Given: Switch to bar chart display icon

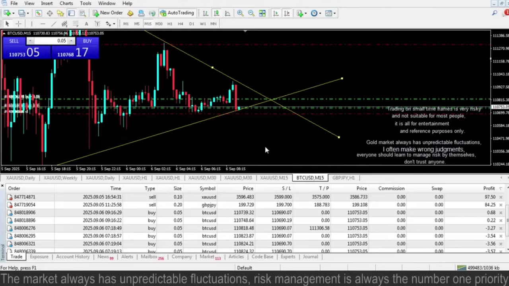Looking at the screenshot, I should coord(205,13).
